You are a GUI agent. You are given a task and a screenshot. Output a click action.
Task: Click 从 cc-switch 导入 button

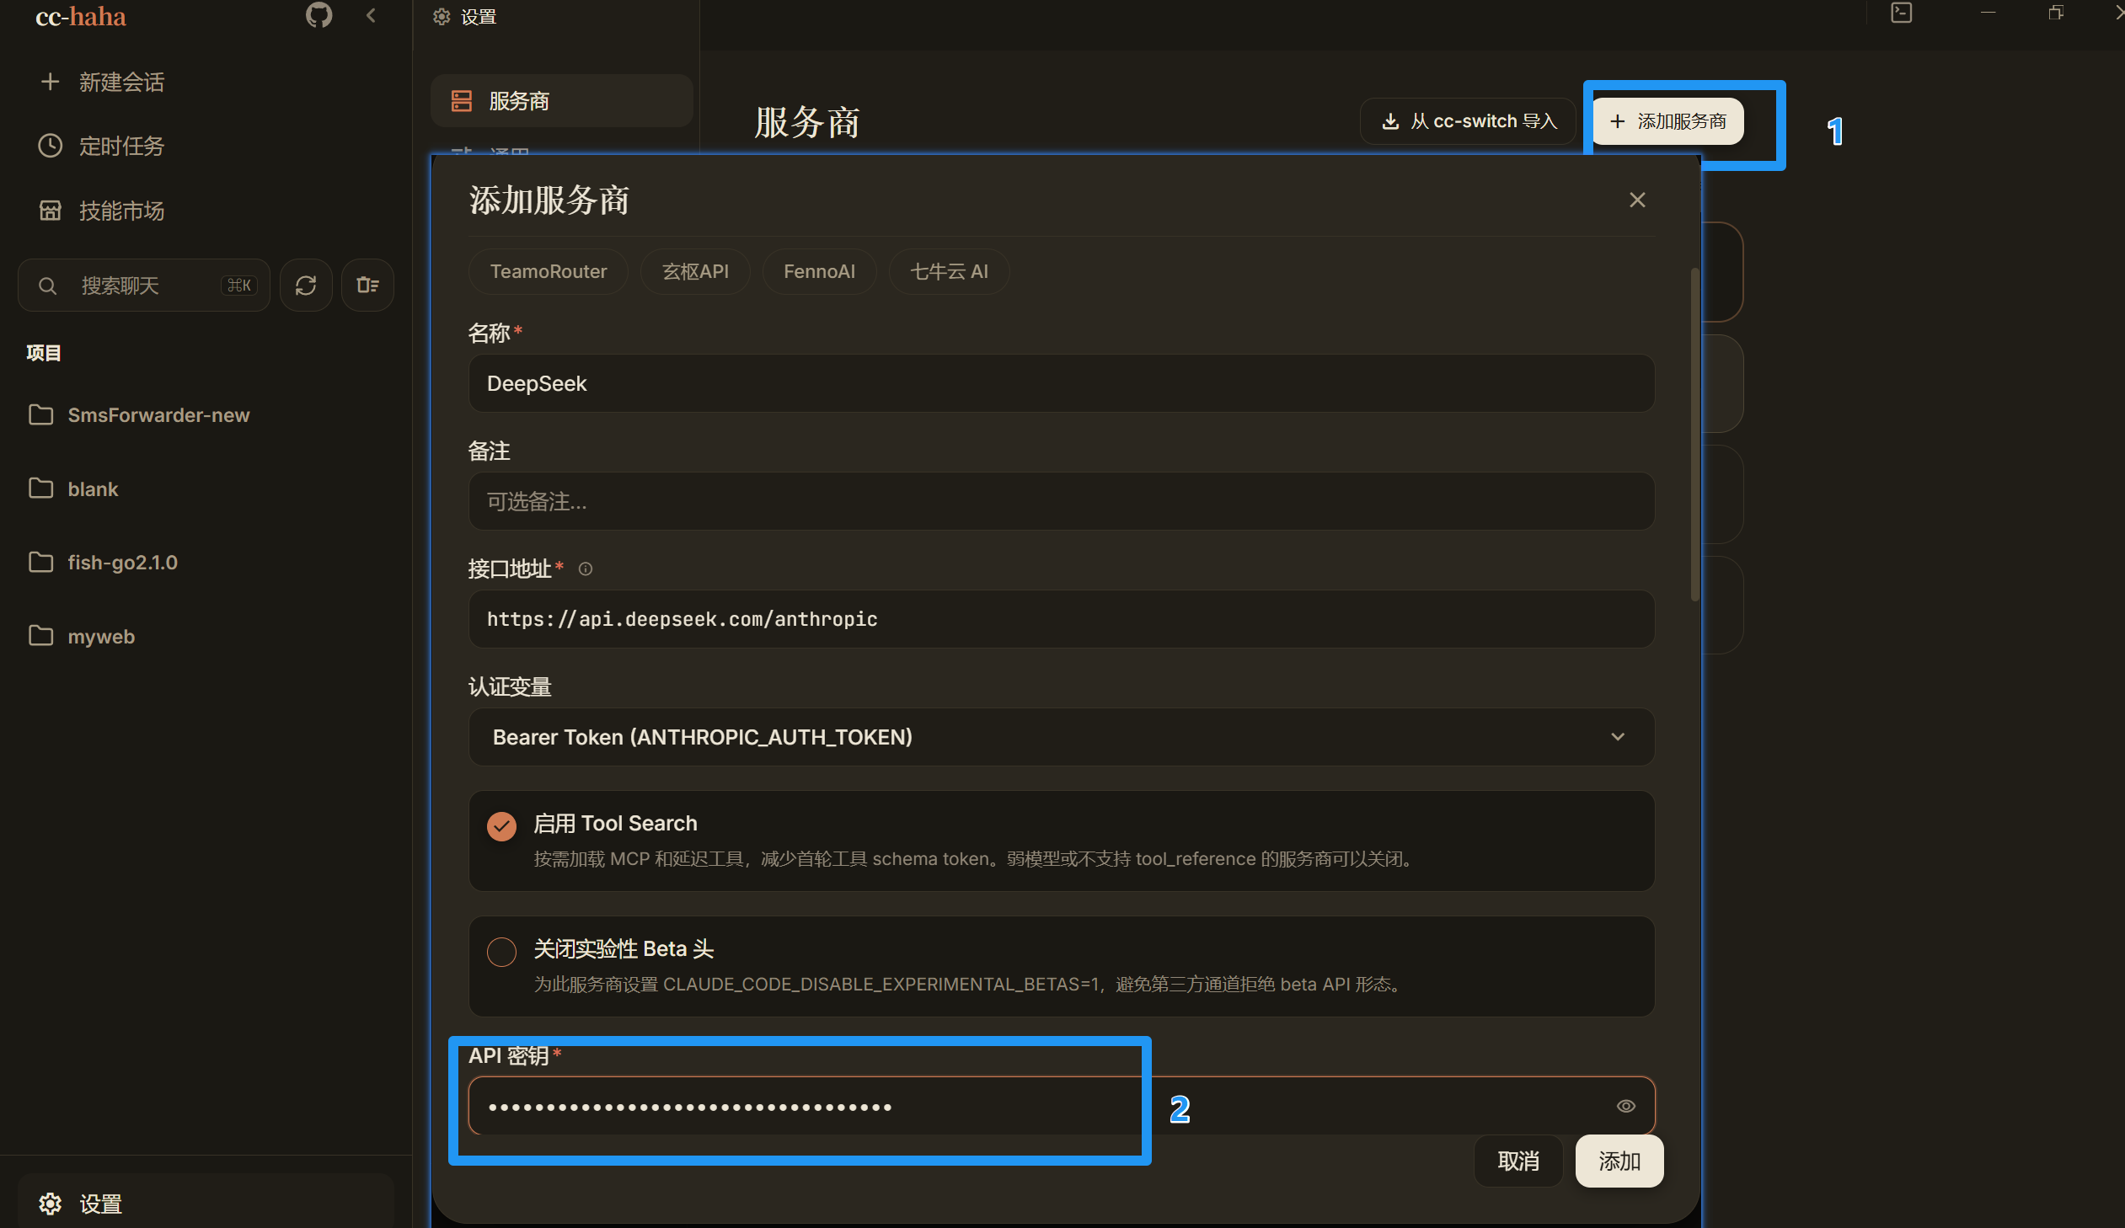1468,121
